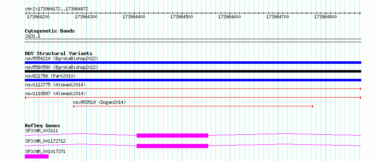This screenshot has height=161, width=373.
Task: Open the RefSeq Genes track title
Action: tap(42, 126)
